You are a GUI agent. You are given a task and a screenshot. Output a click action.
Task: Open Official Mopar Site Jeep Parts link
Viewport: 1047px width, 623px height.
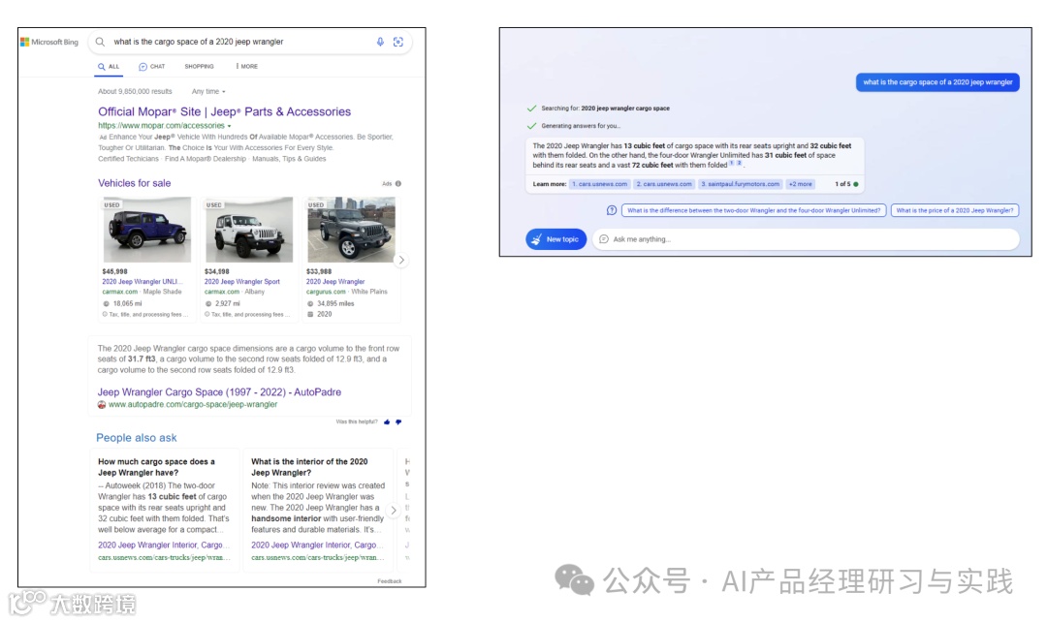tap(224, 112)
